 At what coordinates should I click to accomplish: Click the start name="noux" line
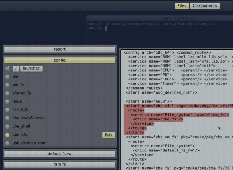click(x=149, y=102)
